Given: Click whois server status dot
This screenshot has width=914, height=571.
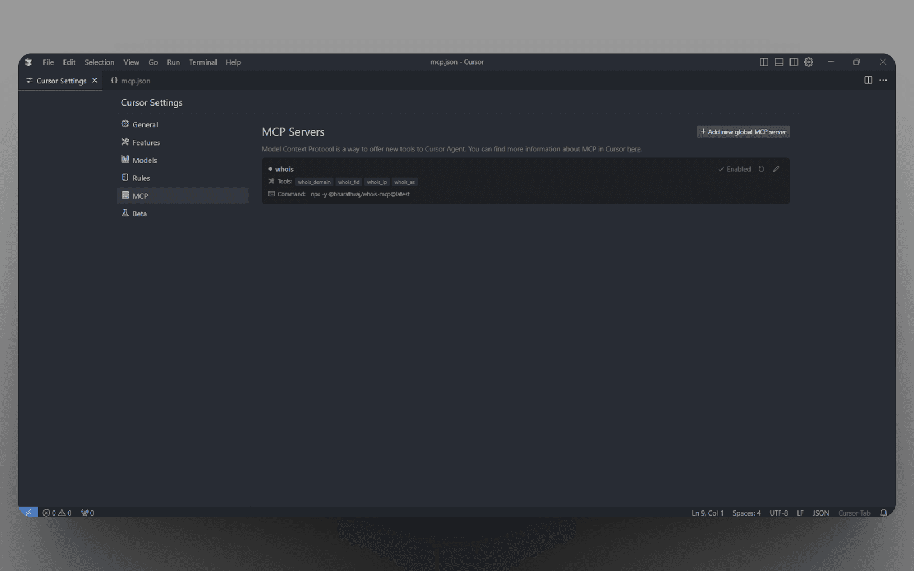Looking at the screenshot, I should [x=270, y=169].
